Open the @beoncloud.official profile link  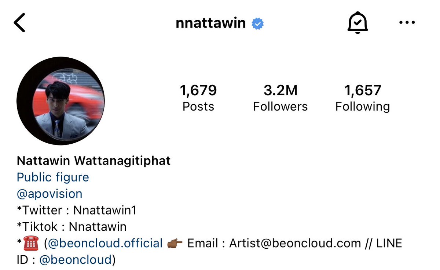pos(105,243)
